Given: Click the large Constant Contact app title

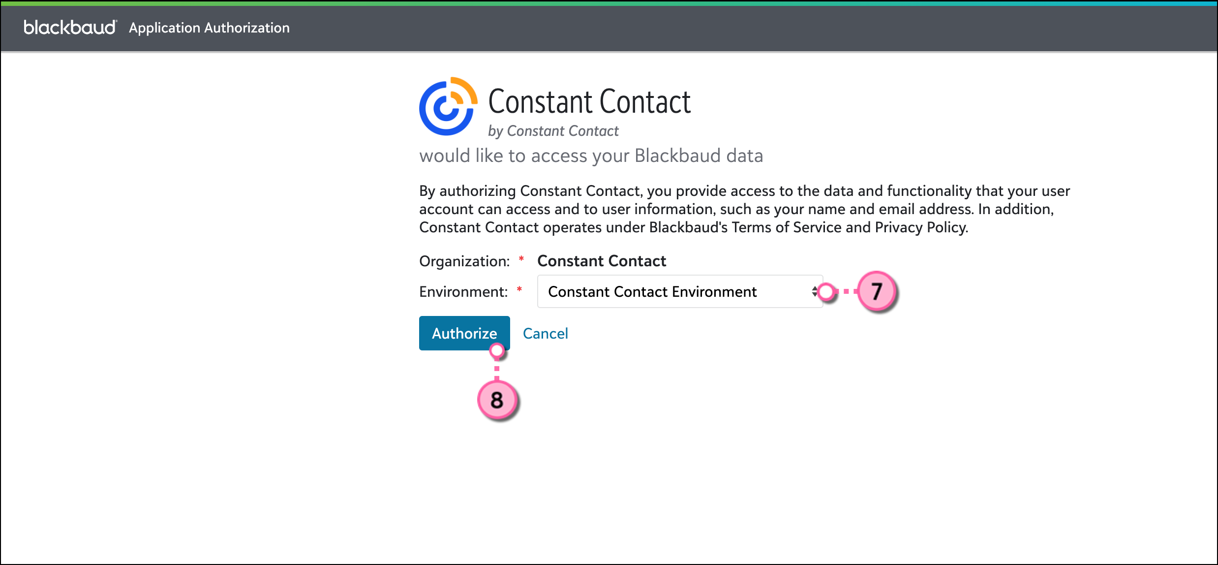Looking at the screenshot, I should [x=589, y=102].
